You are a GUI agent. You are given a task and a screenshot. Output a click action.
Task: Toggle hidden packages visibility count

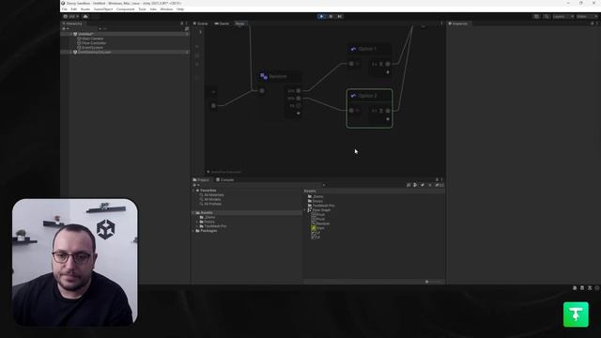pyautogui.click(x=439, y=185)
